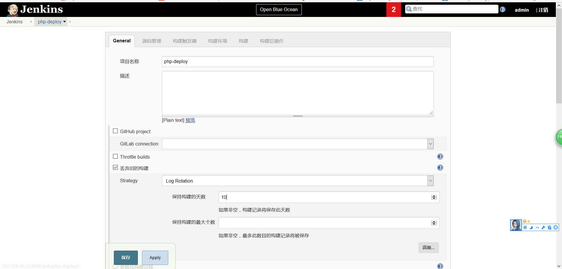Screen dimensions: 562x269
Task: Click the IME avatar picture
Action: pyautogui.click(x=516, y=225)
